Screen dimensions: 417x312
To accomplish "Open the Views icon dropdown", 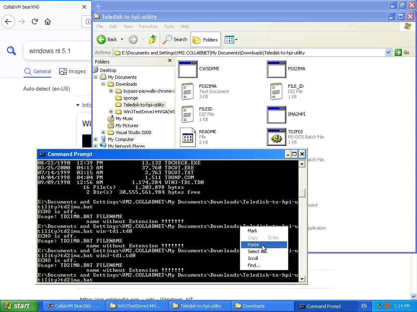I will pos(231,39).
